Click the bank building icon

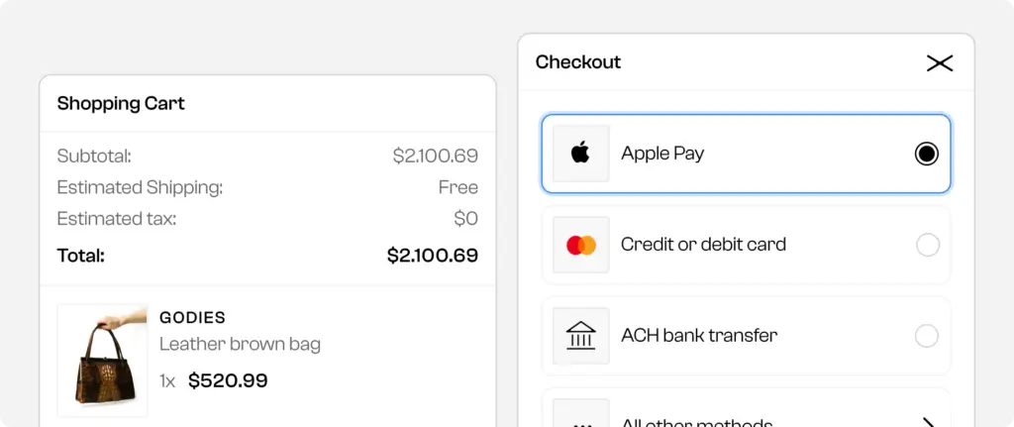[581, 336]
